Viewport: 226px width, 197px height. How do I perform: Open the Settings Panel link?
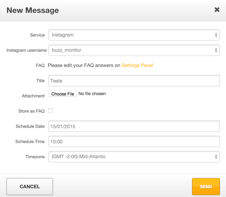137,65
